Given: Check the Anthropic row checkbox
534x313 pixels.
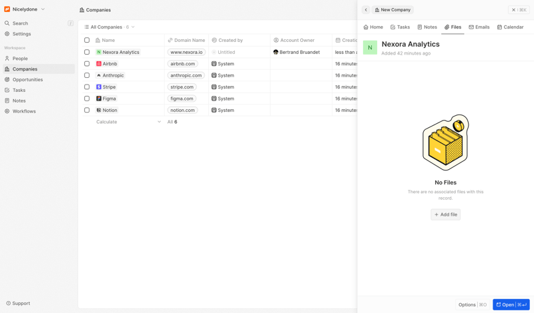Looking at the screenshot, I should coord(87,75).
